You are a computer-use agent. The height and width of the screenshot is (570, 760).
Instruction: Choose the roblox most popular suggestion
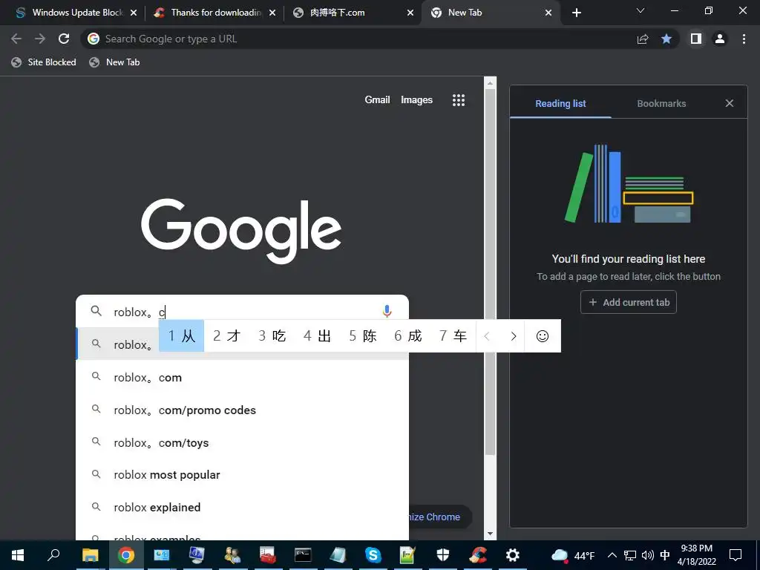click(x=243, y=474)
